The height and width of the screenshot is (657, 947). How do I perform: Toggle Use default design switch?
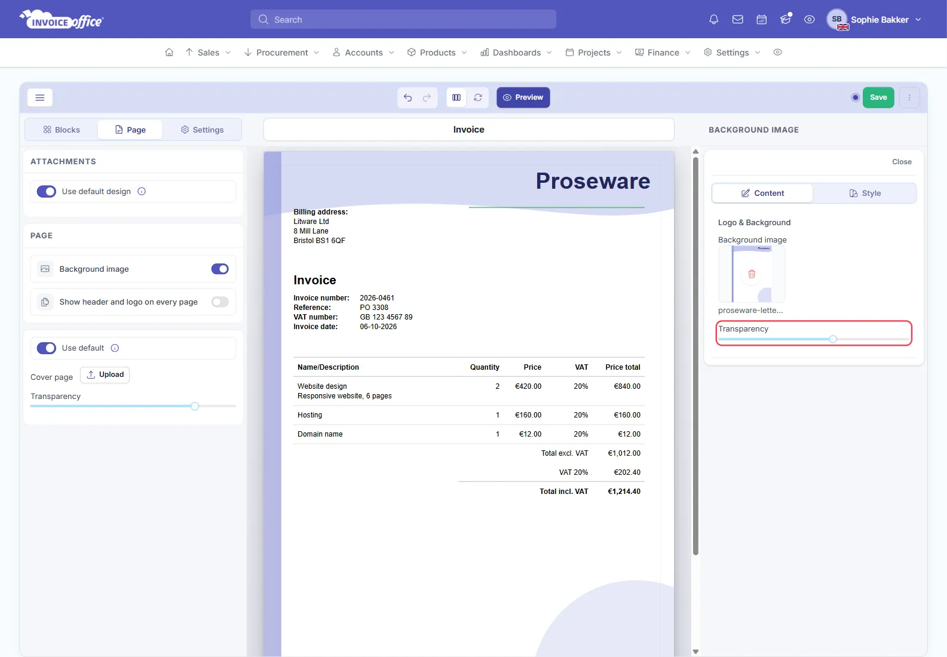tap(47, 192)
